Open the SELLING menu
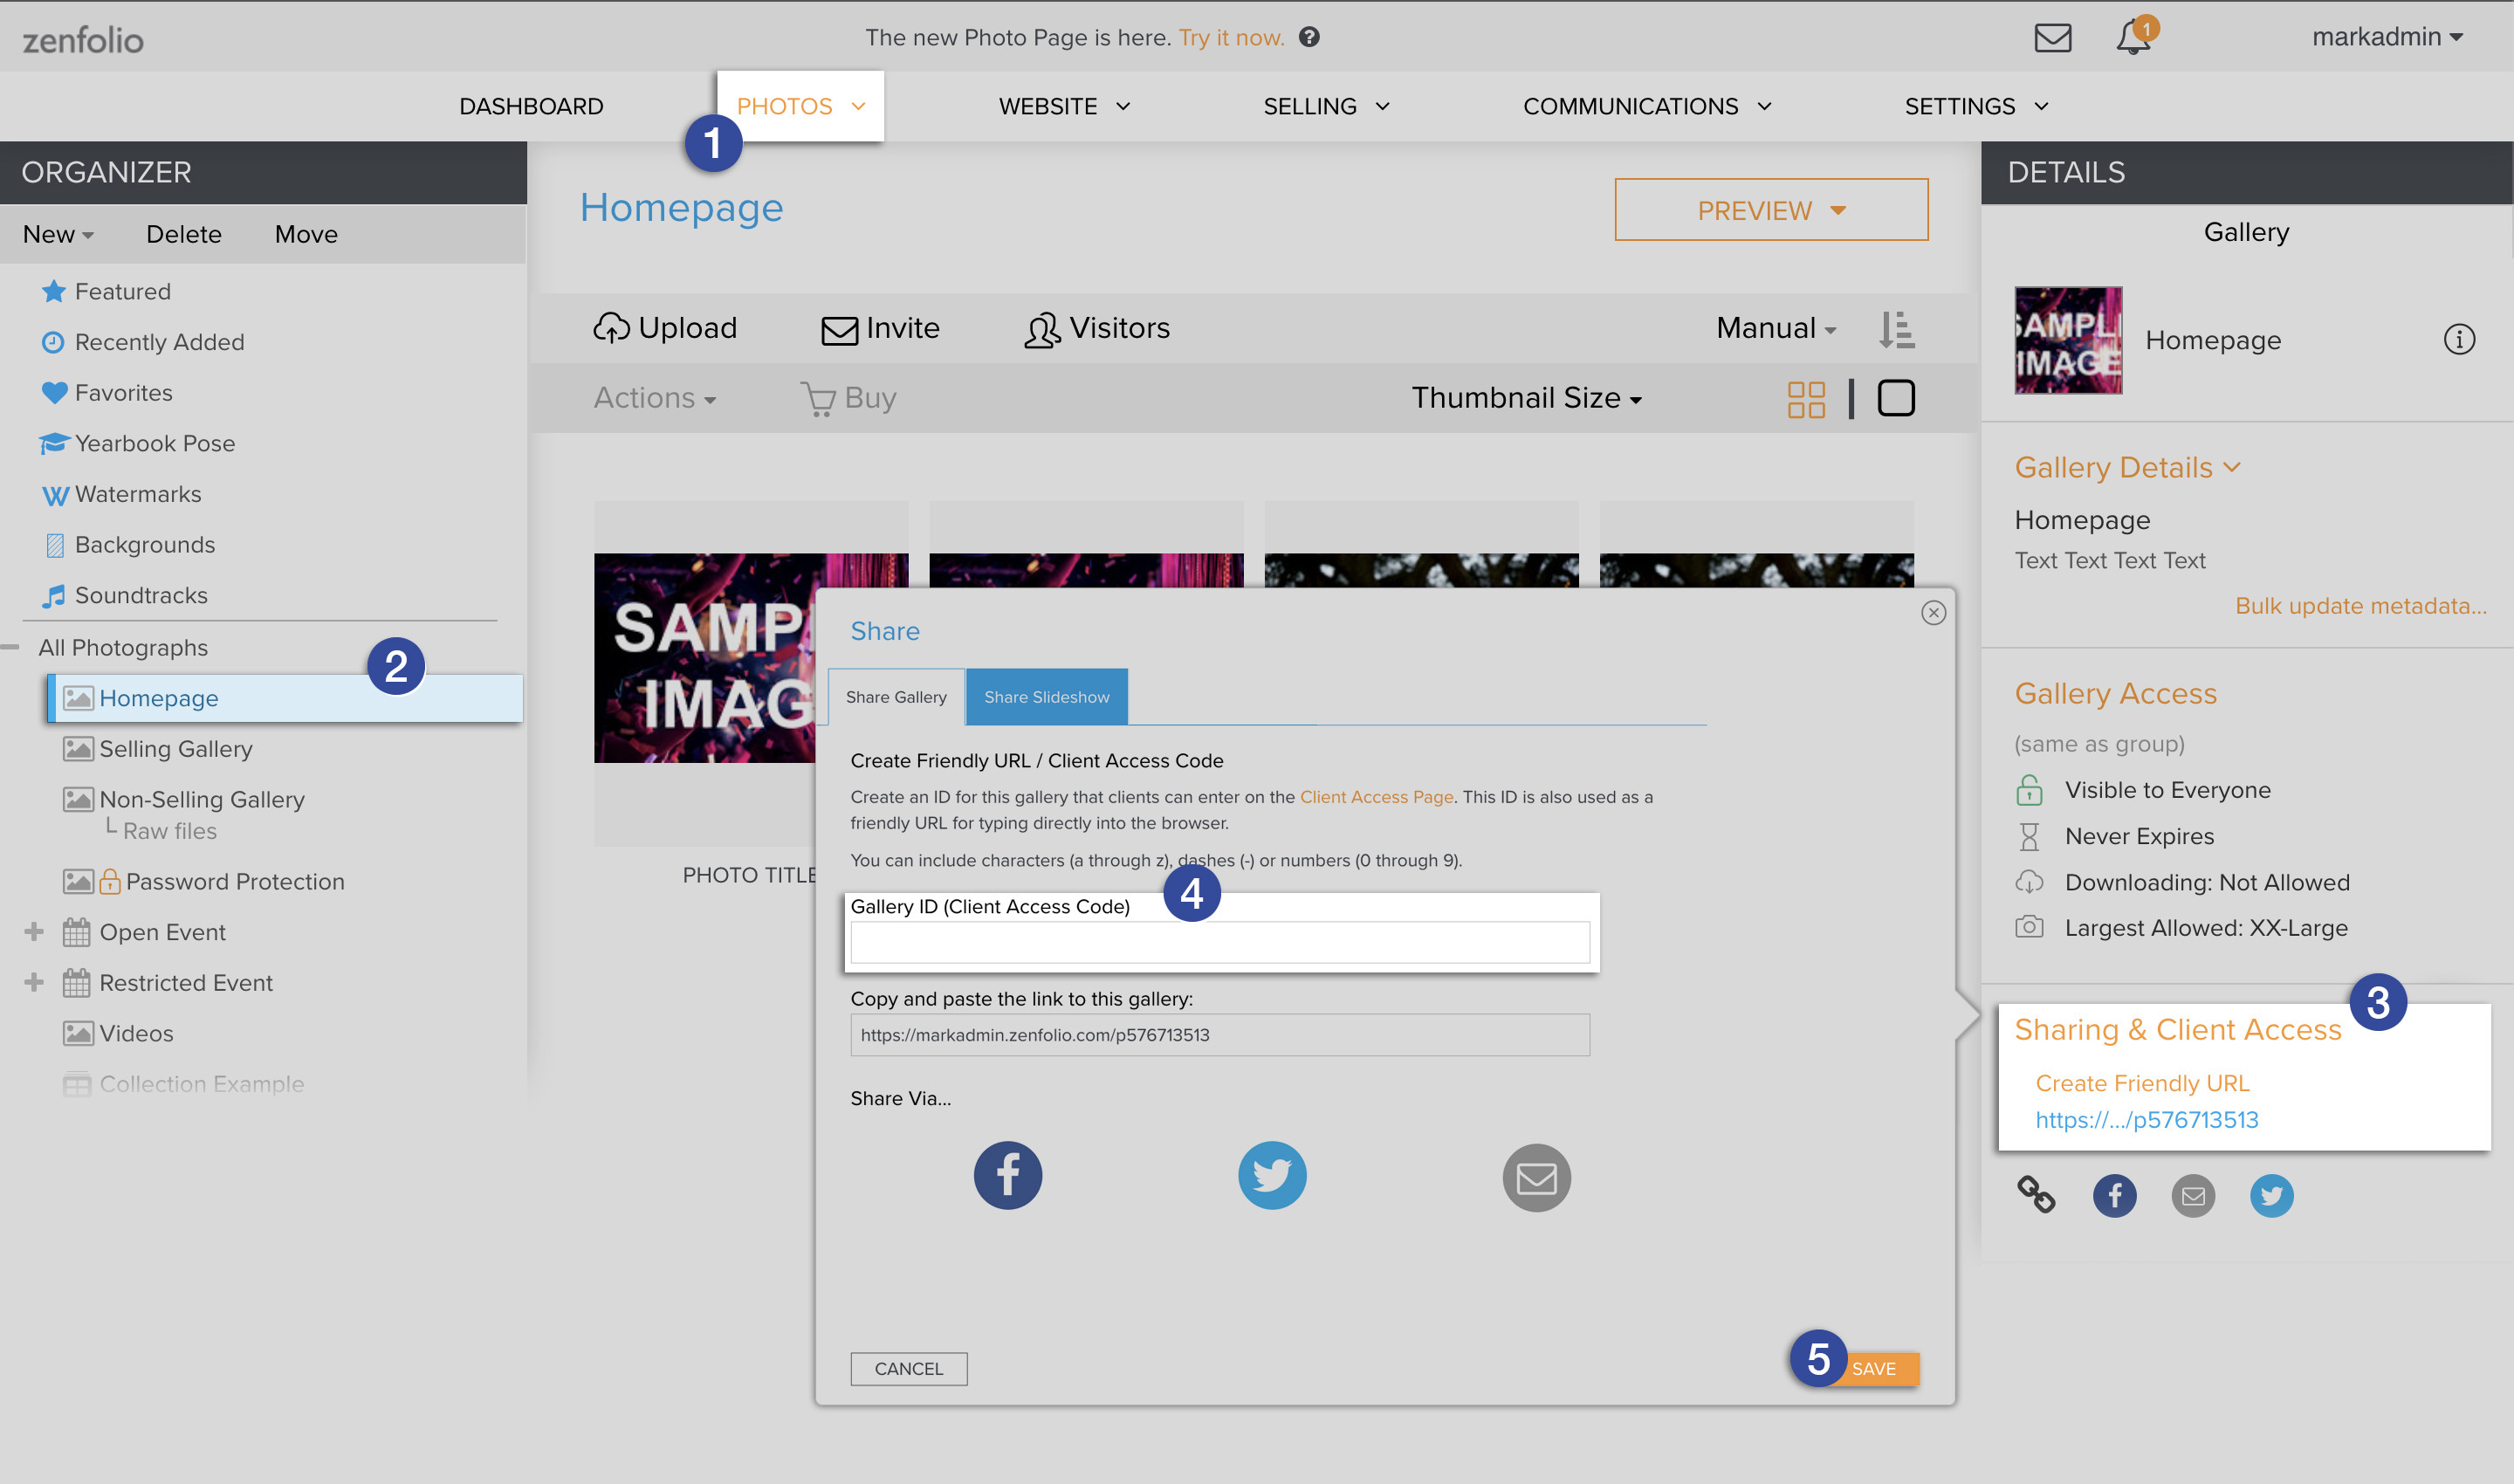2514x1484 pixels. pyautogui.click(x=1325, y=106)
